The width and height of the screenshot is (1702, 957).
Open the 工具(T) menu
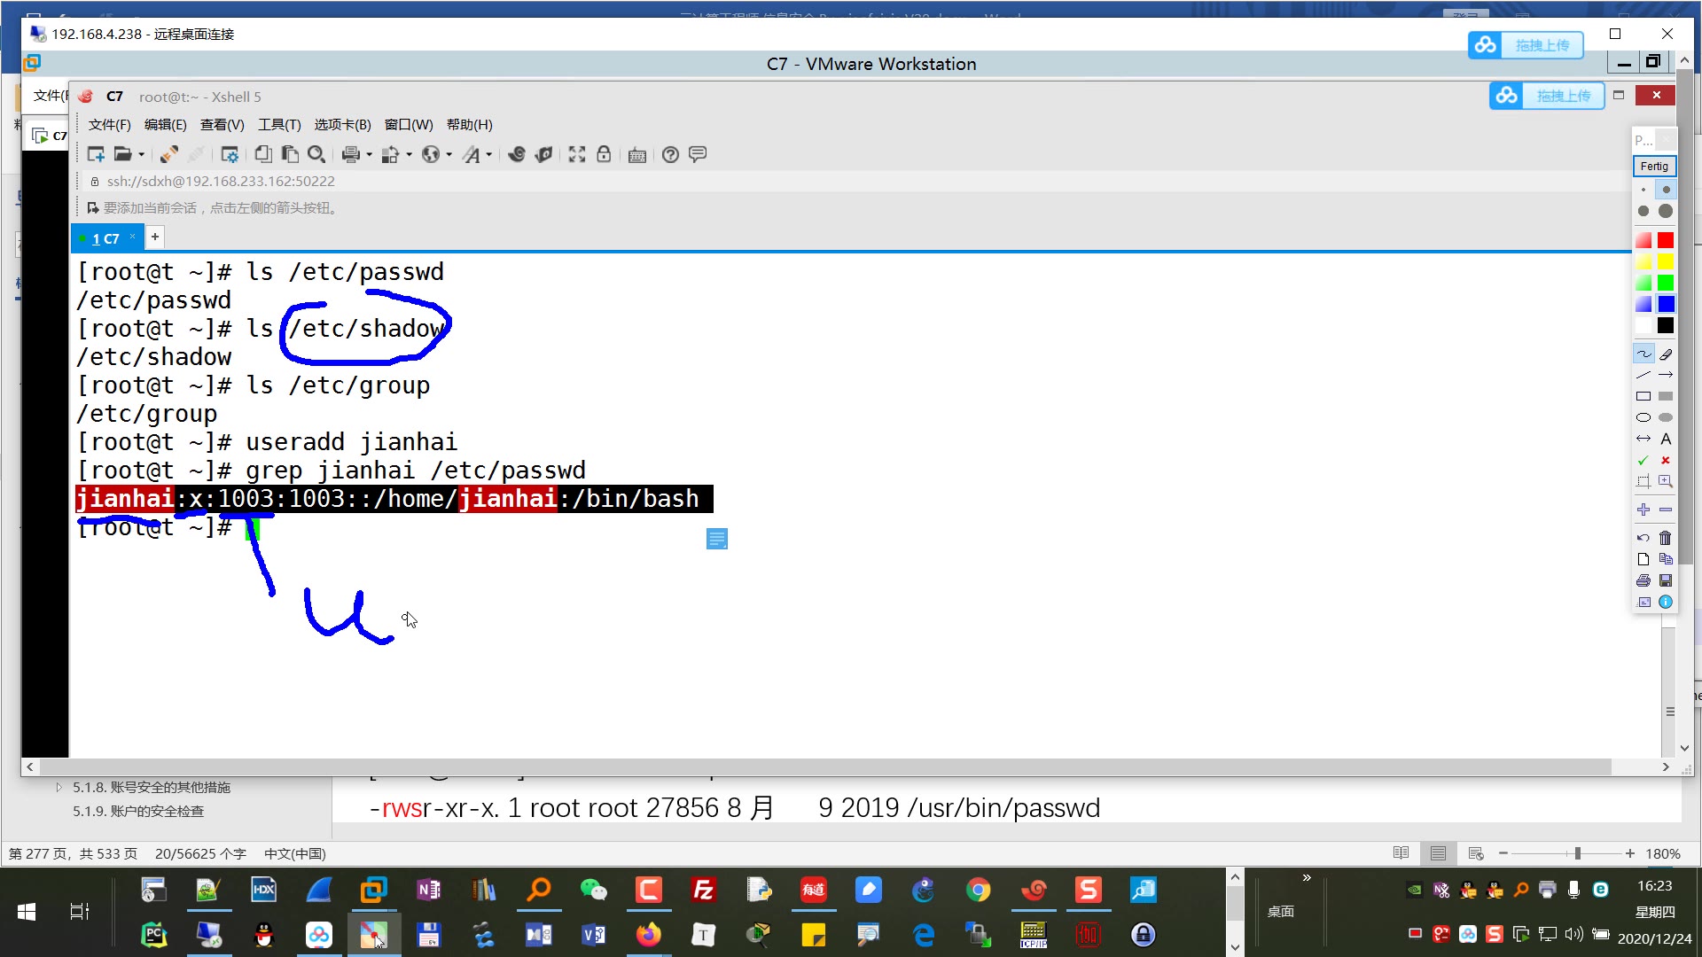(x=279, y=125)
